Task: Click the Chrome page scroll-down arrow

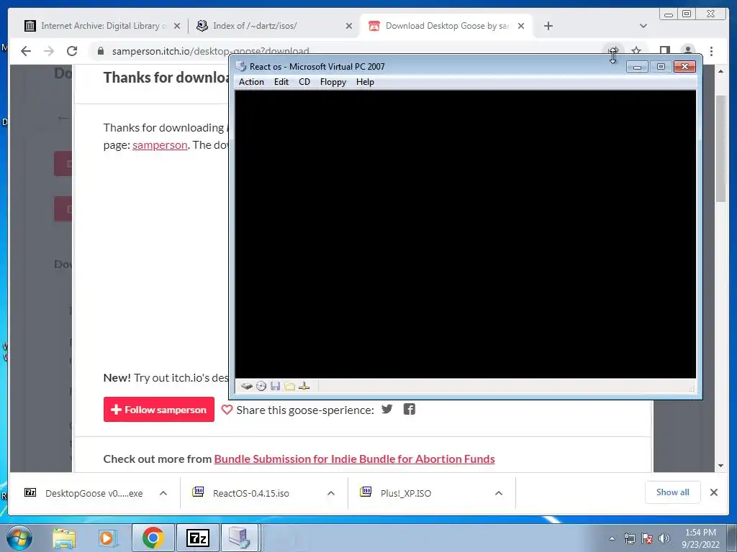Action: (721, 466)
